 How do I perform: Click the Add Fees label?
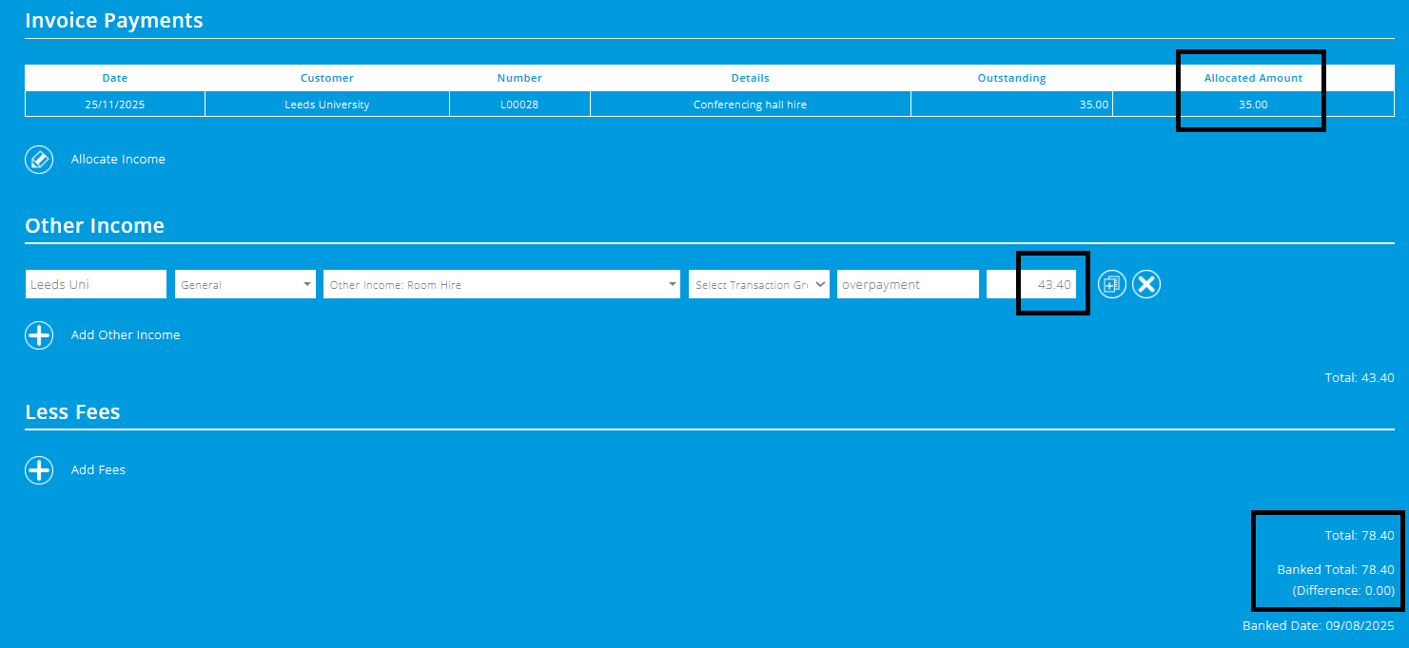pyautogui.click(x=98, y=469)
